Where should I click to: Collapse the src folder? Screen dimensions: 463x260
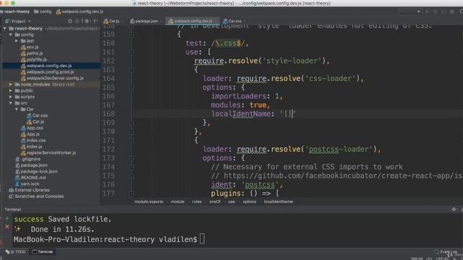pyautogui.click(x=11, y=103)
